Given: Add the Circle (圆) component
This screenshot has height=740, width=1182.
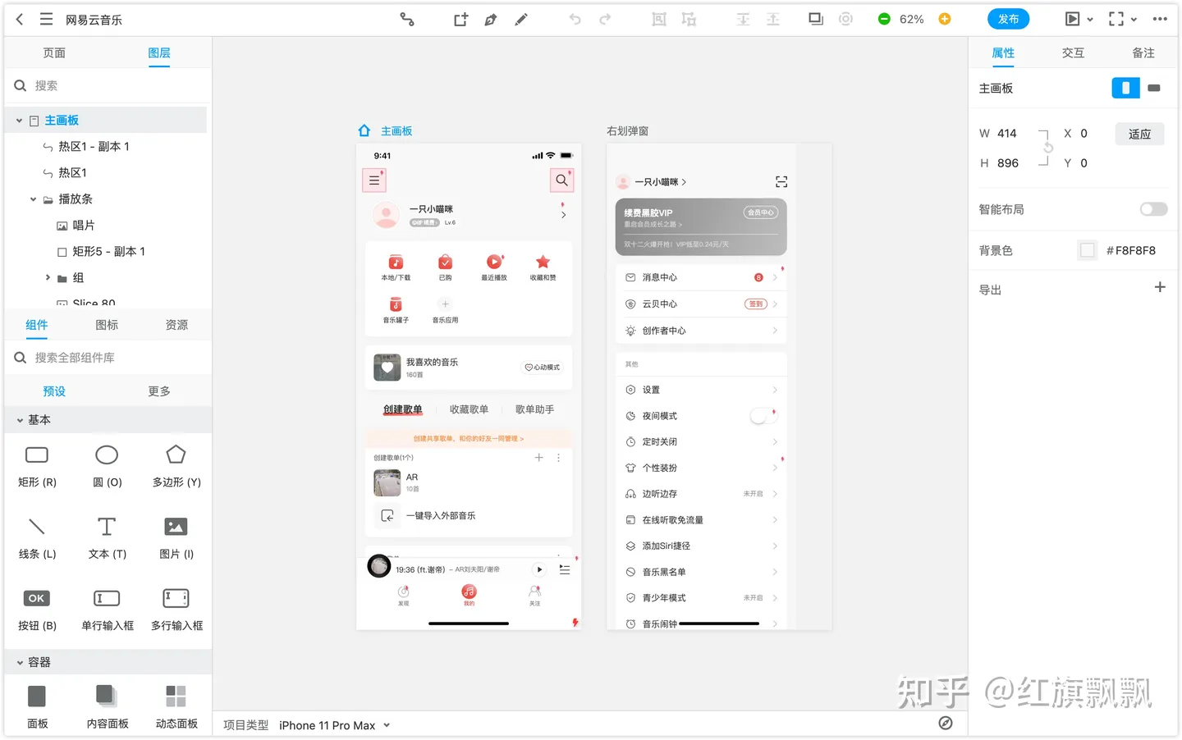Looking at the screenshot, I should point(107,465).
